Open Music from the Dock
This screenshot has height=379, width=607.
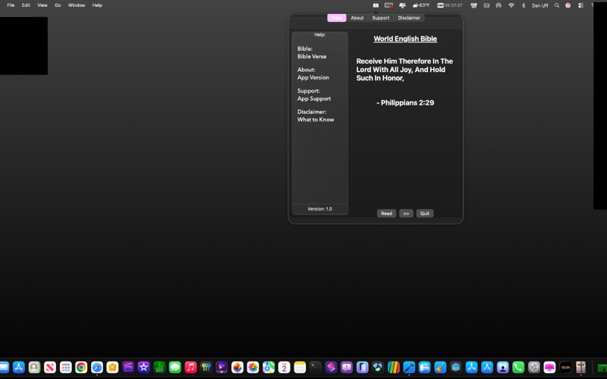pos(190,367)
